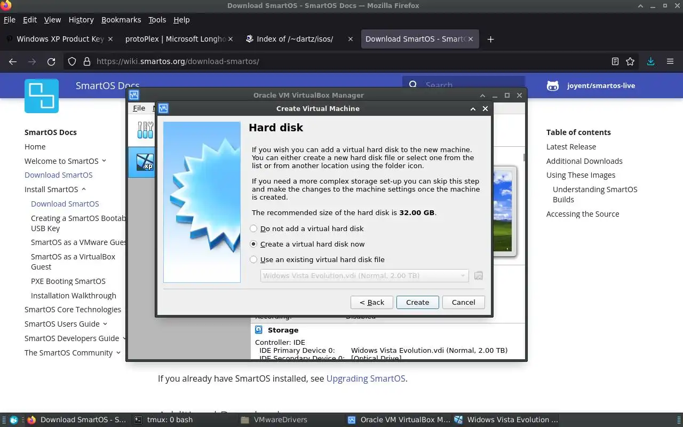Click Home in docs sidebar
This screenshot has width=683, height=427.
35,147
